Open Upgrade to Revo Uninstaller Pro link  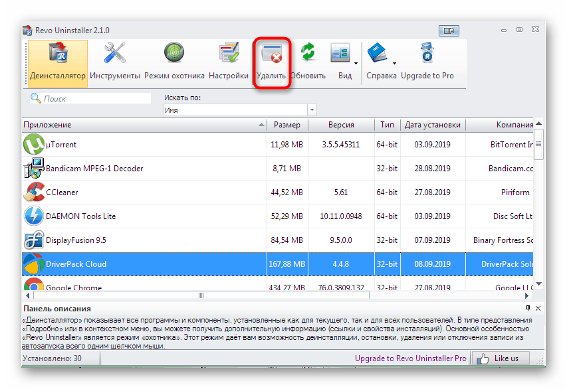point(410,358)
